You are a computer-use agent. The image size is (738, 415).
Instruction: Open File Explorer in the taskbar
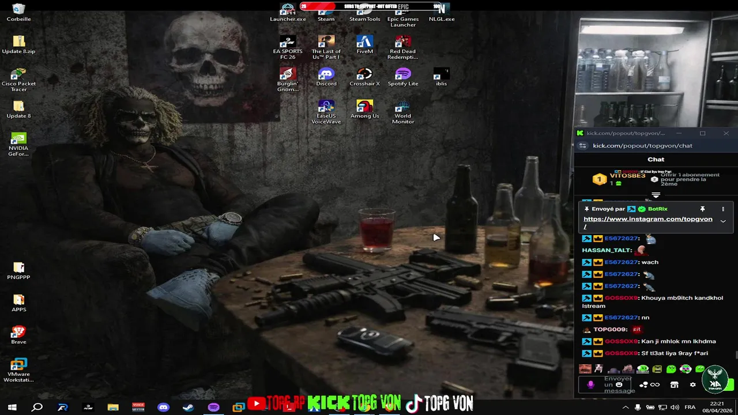(x=113, y=407)
